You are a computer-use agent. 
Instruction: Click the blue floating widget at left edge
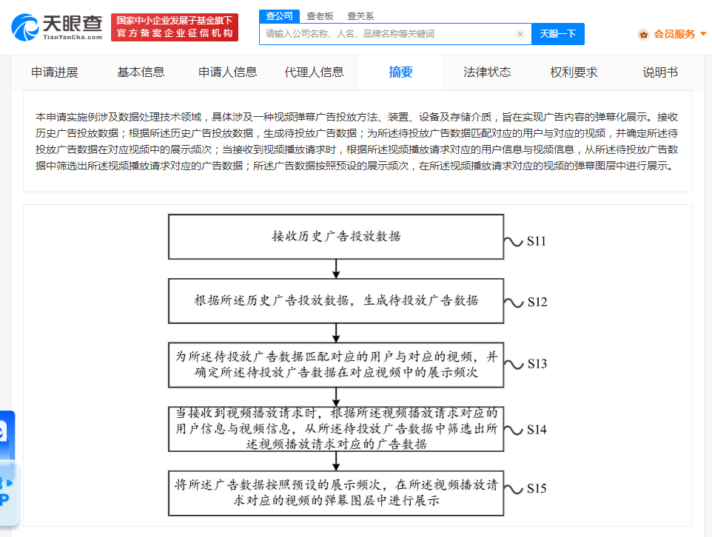(x=7, y=436)
